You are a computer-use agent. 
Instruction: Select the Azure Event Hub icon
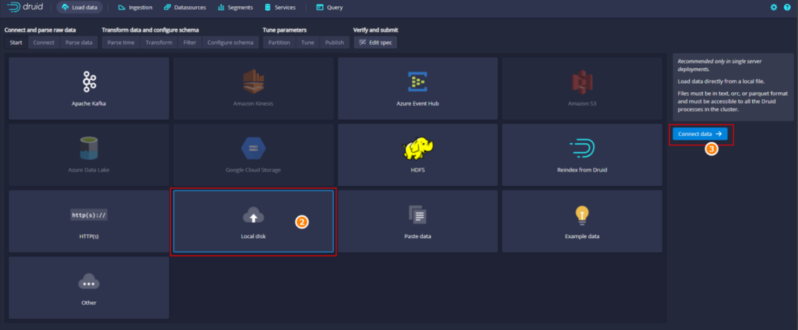point(417,82)
